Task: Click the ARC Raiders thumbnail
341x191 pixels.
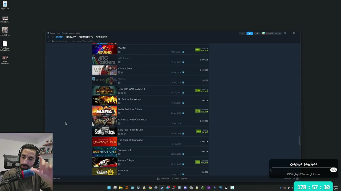Action: [104, 60]
